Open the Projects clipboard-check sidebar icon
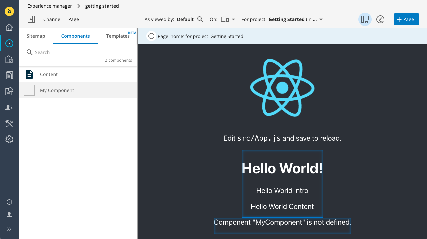The image size is (427, 239). [x=9, y=59]
